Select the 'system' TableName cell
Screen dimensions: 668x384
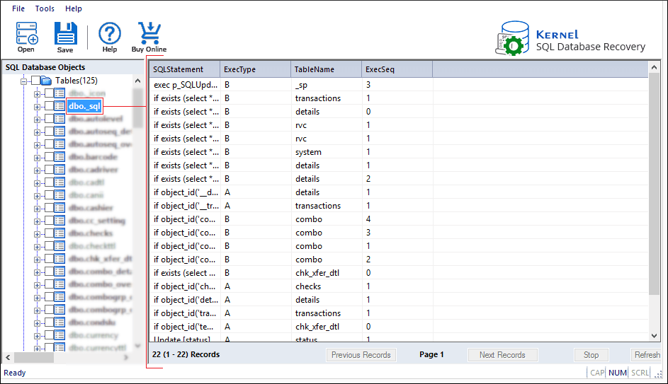pos(327,152)
